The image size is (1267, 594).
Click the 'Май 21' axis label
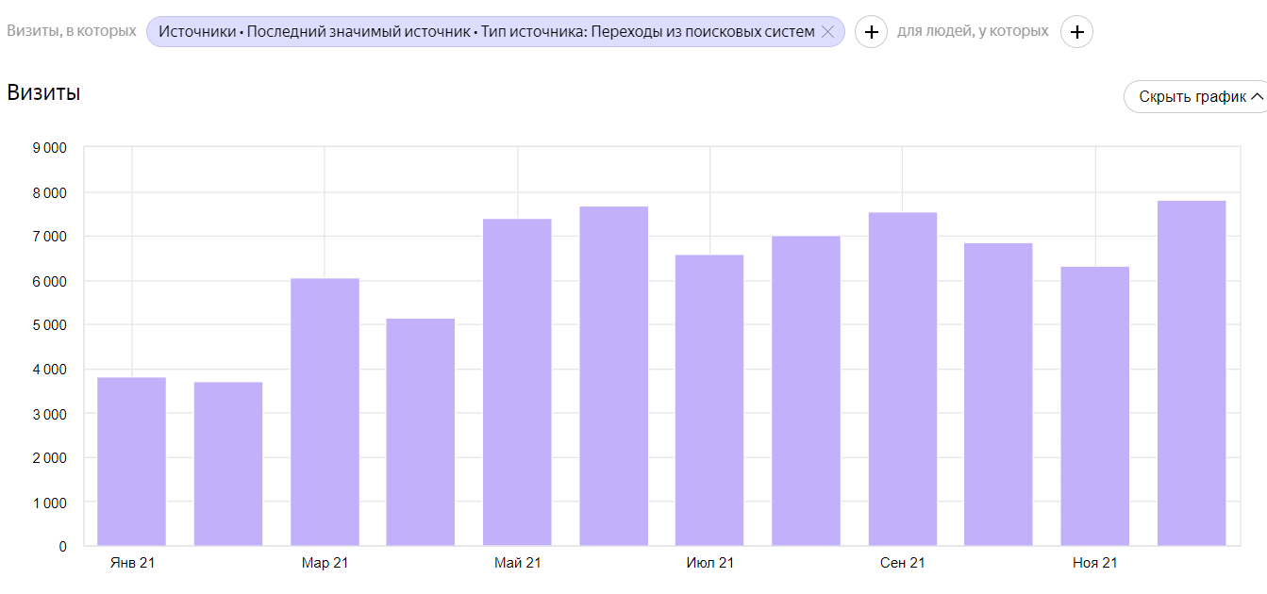pyautogui.click(x=517, y=563)
